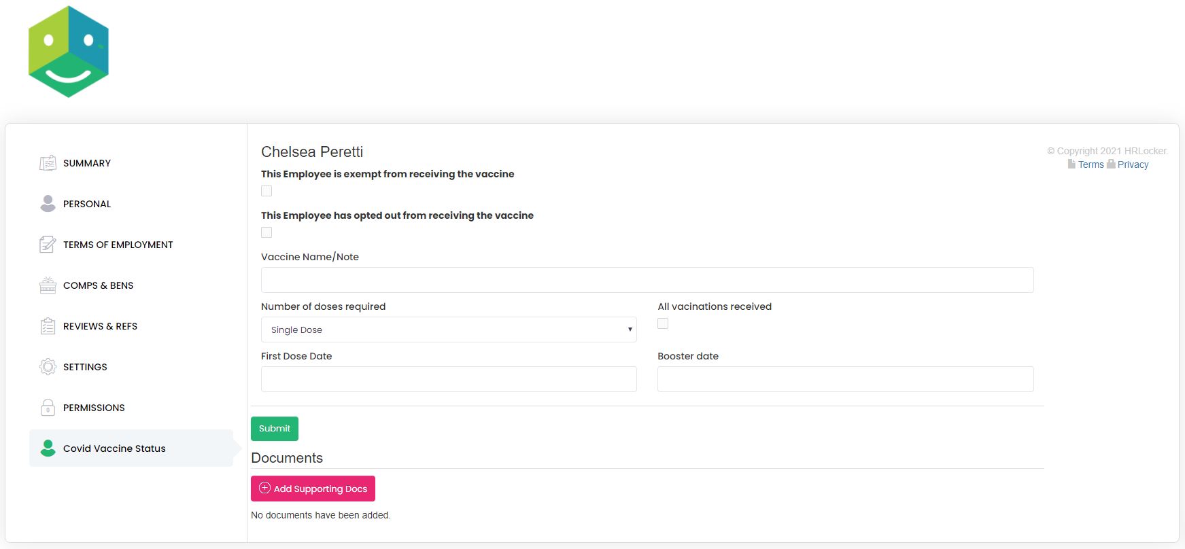This screenshot has height=549, width=1185.
Task: Tick the employee opted out checkbox
Action: pos(267,232)
